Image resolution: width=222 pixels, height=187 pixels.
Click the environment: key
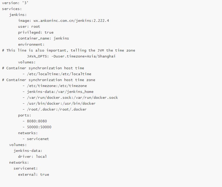click(31, 44)
